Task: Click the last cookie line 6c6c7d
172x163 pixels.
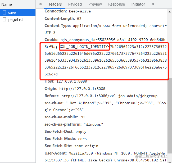Action: point(51,74)
